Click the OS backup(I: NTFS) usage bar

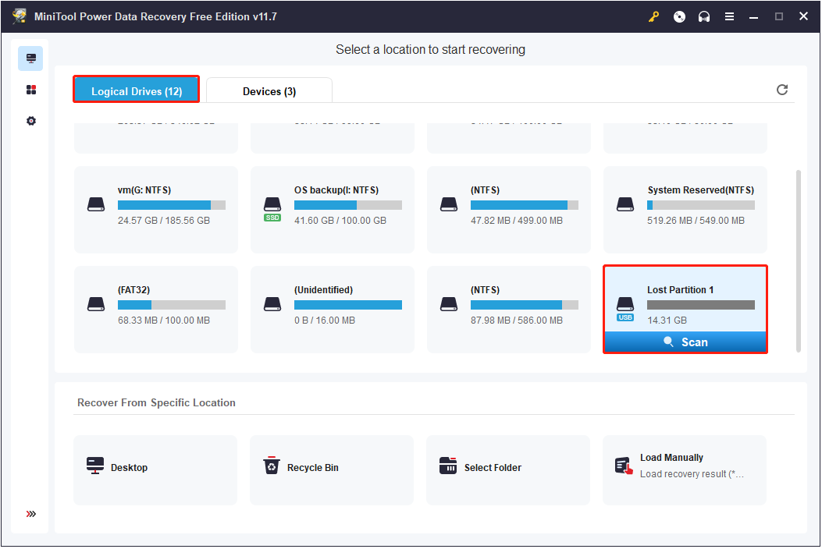point(348,205)
